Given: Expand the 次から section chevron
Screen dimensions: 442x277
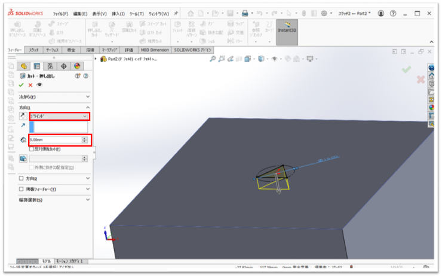Looking at the screenshot, I should tap(88, 96).
